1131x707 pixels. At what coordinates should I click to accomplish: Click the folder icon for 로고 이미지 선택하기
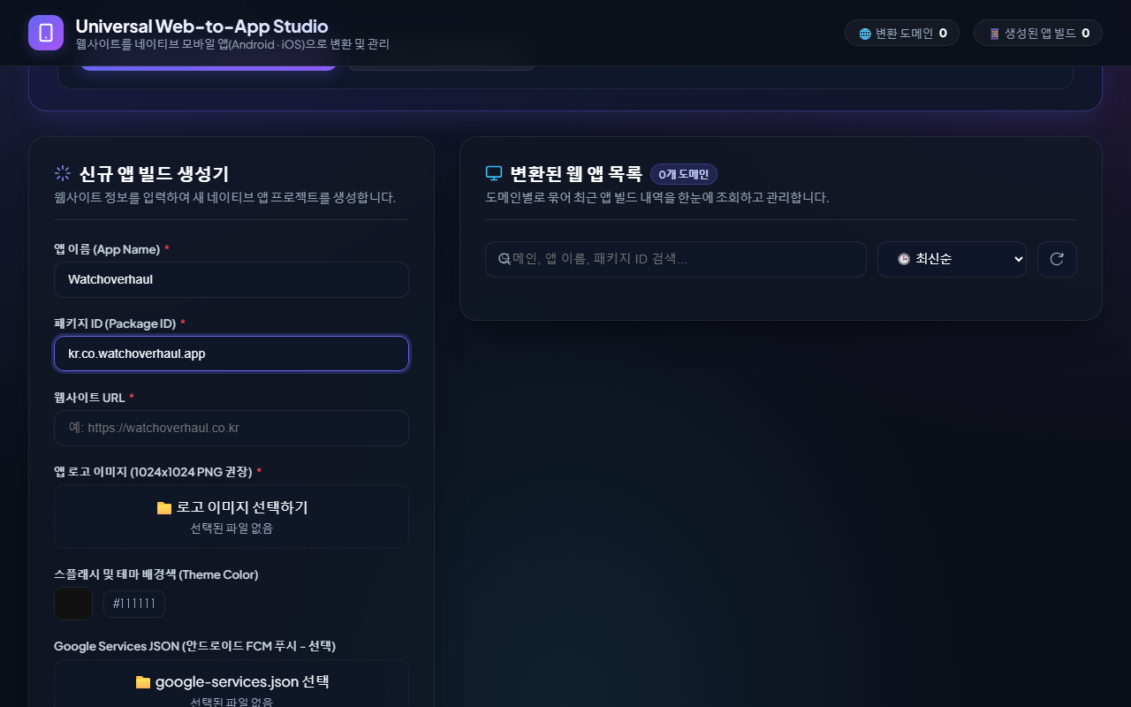point(164,507)
